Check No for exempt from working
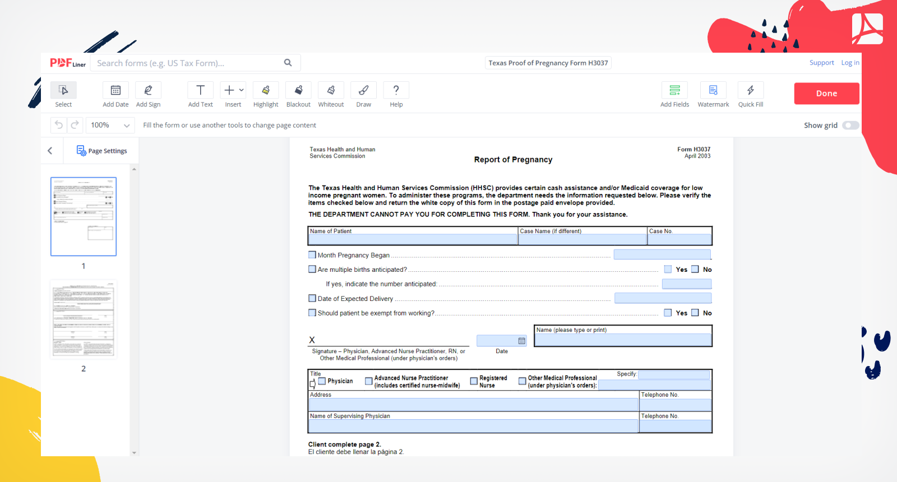897x482 pixels. pos(695,313)
